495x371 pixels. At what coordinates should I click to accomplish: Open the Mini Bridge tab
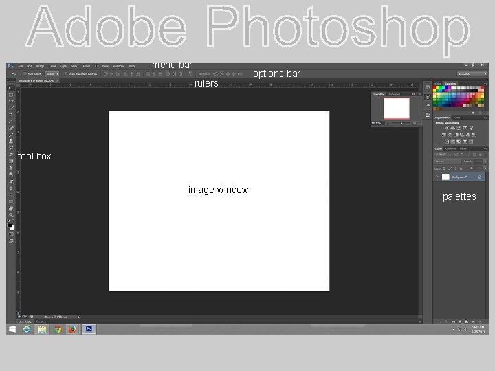tap(25, 322)
